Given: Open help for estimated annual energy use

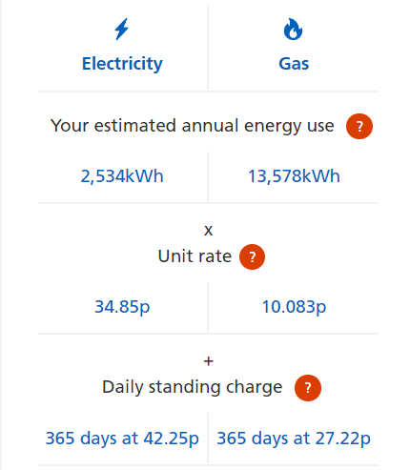Looking at the screenshot, I should 359,126.
